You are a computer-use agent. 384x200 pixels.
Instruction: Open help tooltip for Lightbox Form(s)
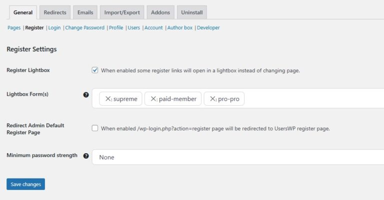tap(86, 95)
